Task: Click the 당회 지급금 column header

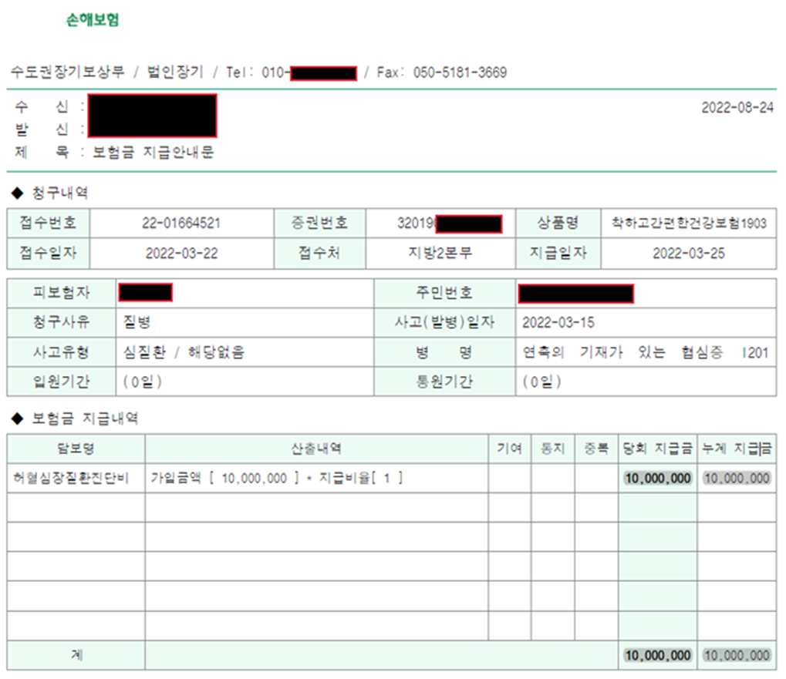Action: pyautogui.click(x=658, y=449)
